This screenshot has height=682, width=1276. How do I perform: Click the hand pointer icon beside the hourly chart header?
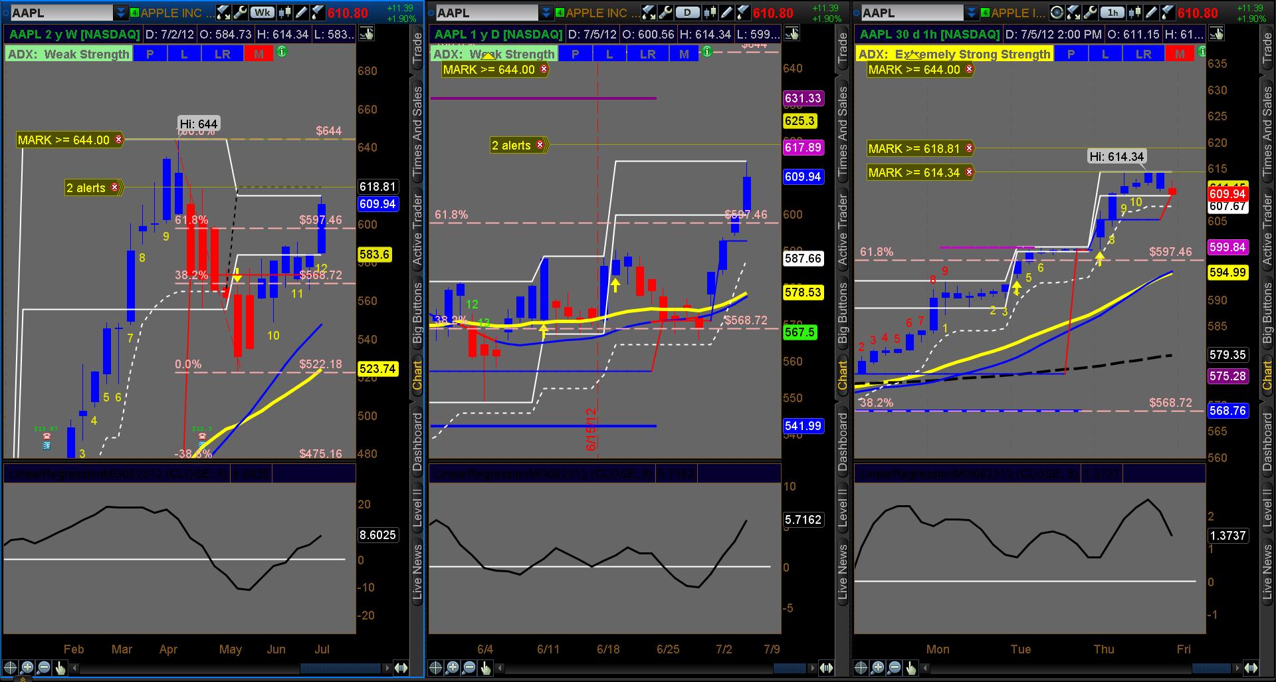(1216, 35)
